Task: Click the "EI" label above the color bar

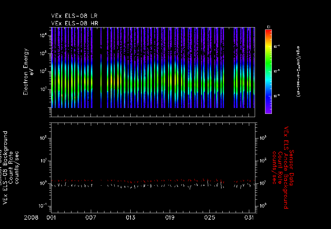Action: (x=268, y=27)
